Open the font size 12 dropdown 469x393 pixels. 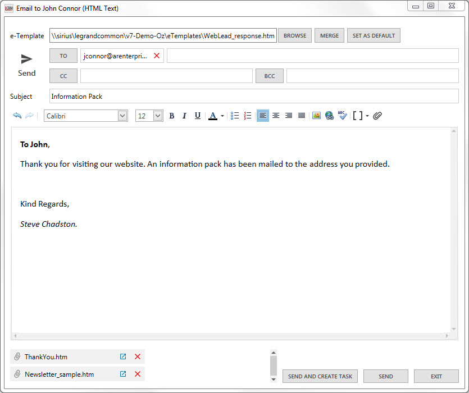coord(158,116)
